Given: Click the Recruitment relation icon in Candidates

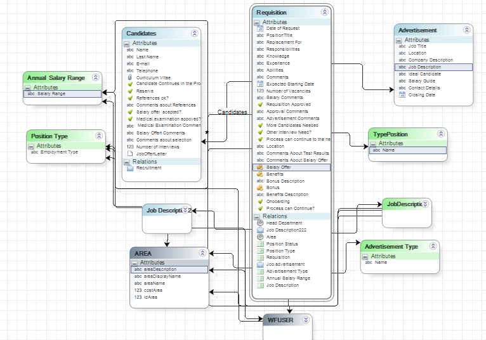Looking at the screenshot, I should (130, 168).
